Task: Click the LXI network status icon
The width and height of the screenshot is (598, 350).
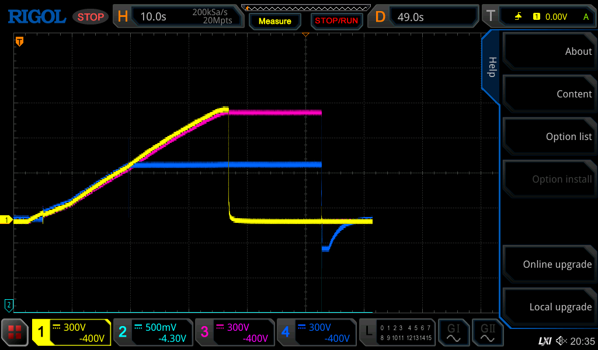Action: tap(544, 341)
